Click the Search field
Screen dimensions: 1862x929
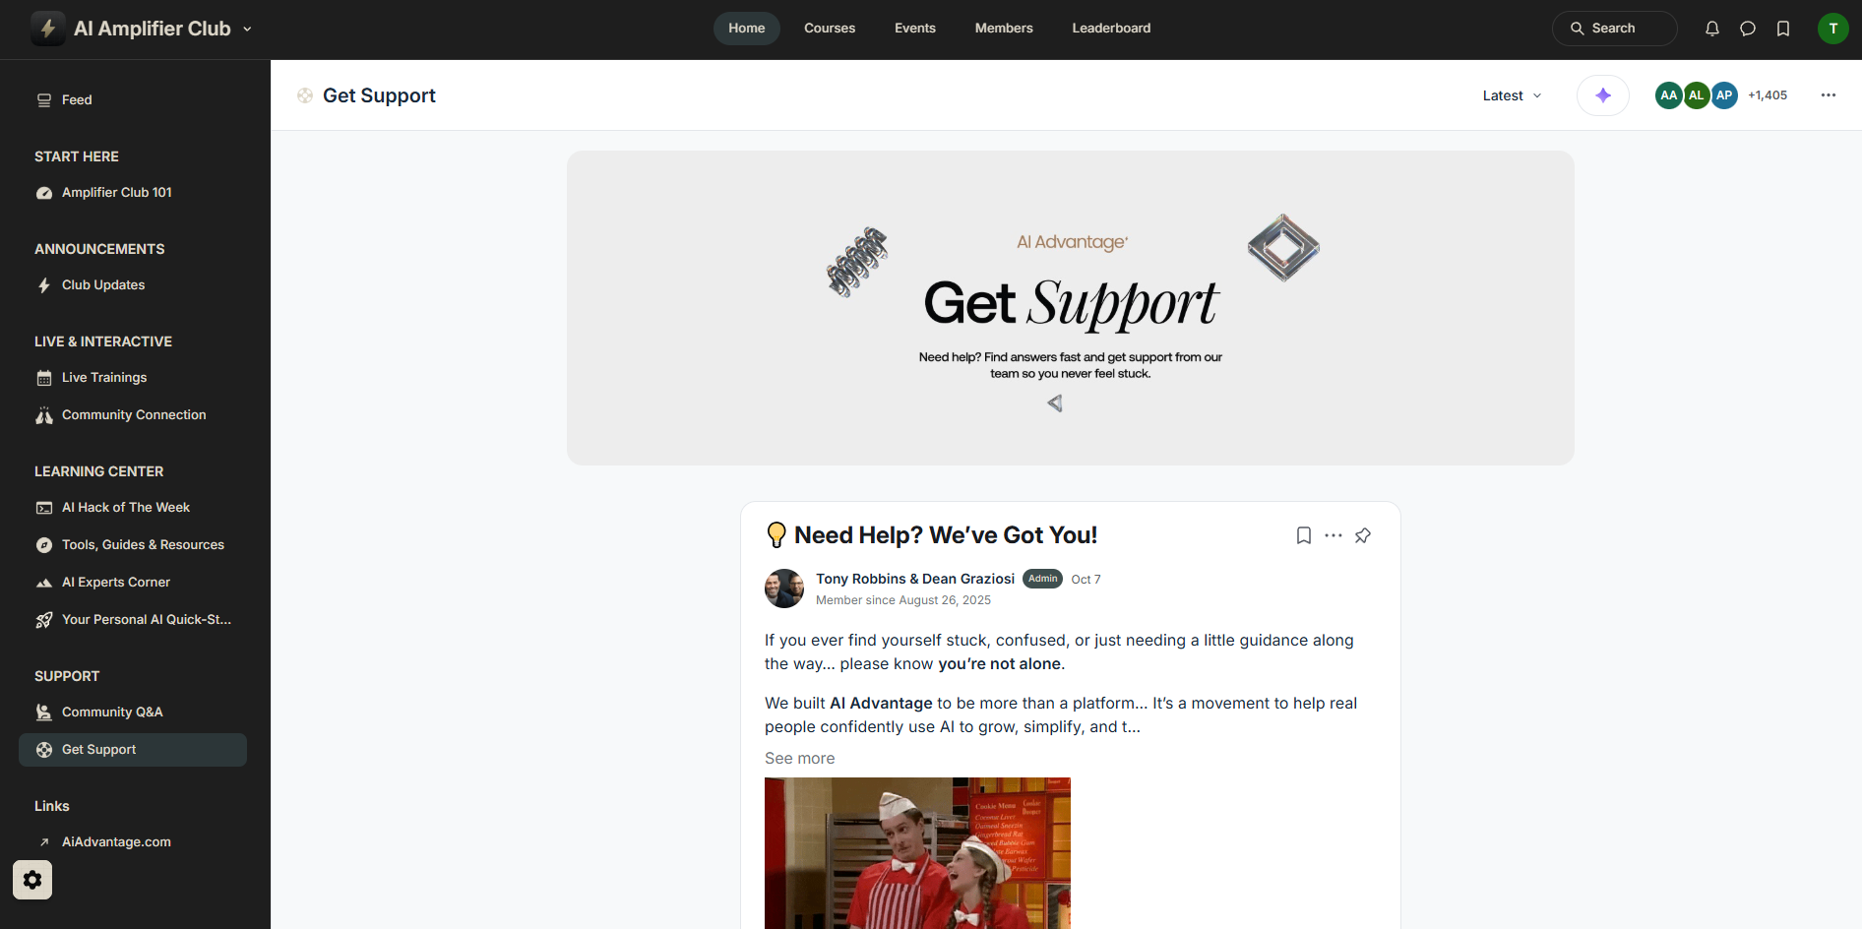[1615, 29]
